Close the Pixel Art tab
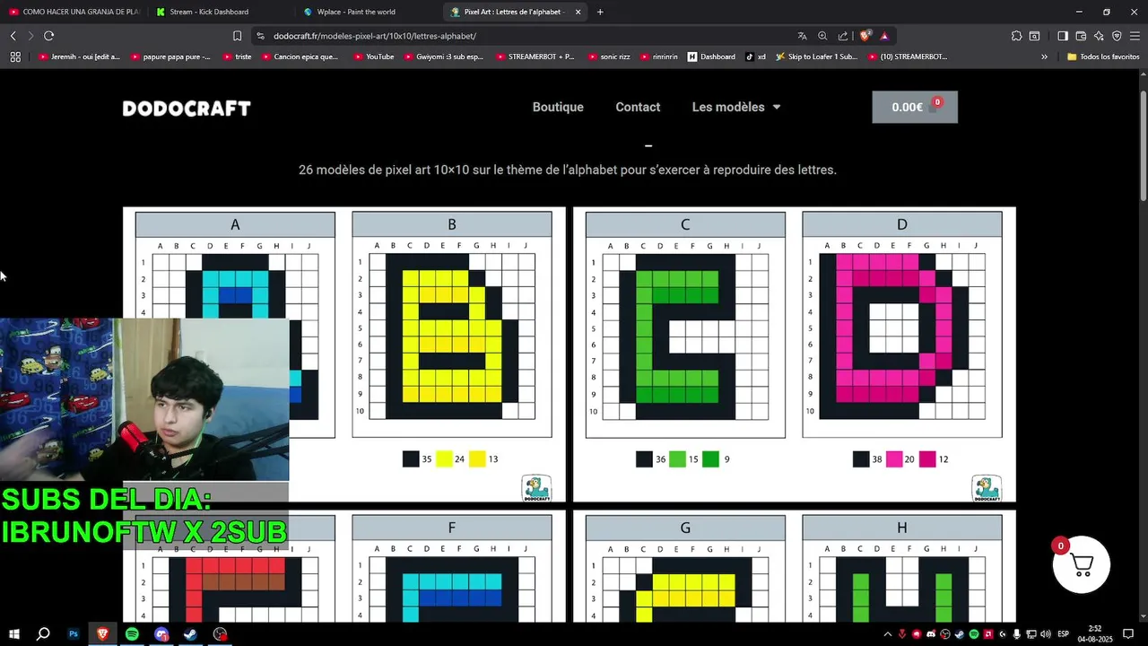Image resolution: width=1148 pixels, height=646 pixels. pos(578,12)
